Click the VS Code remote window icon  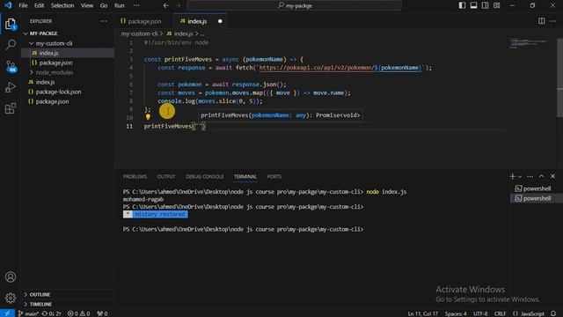7,313
